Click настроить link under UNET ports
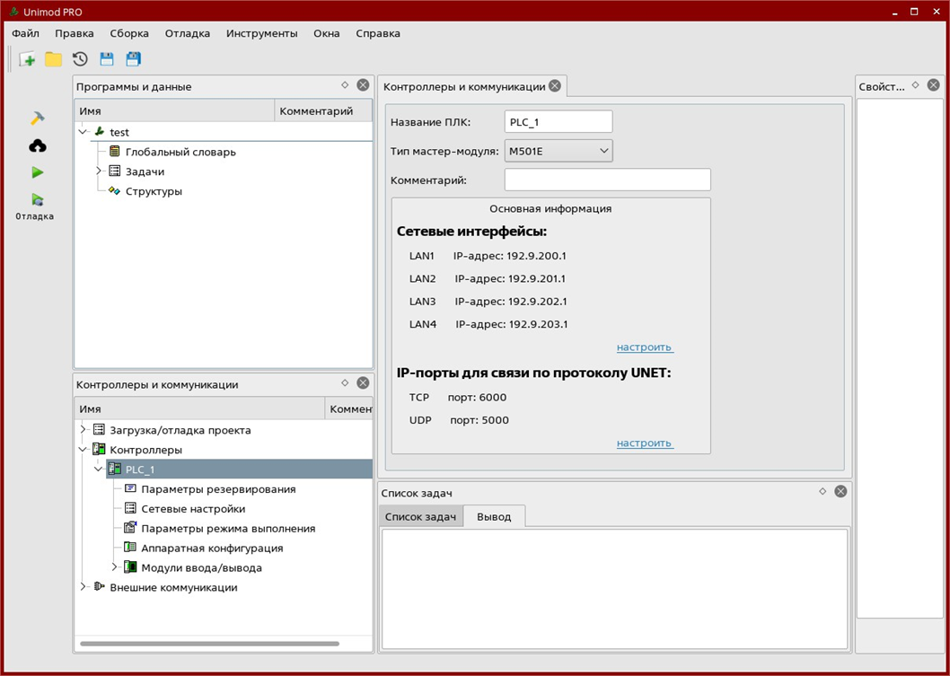 click(x=646, y=443)
